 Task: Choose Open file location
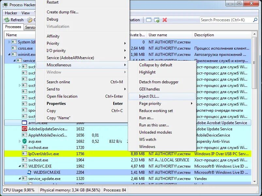pyautogui.click(x=83, y=96)
